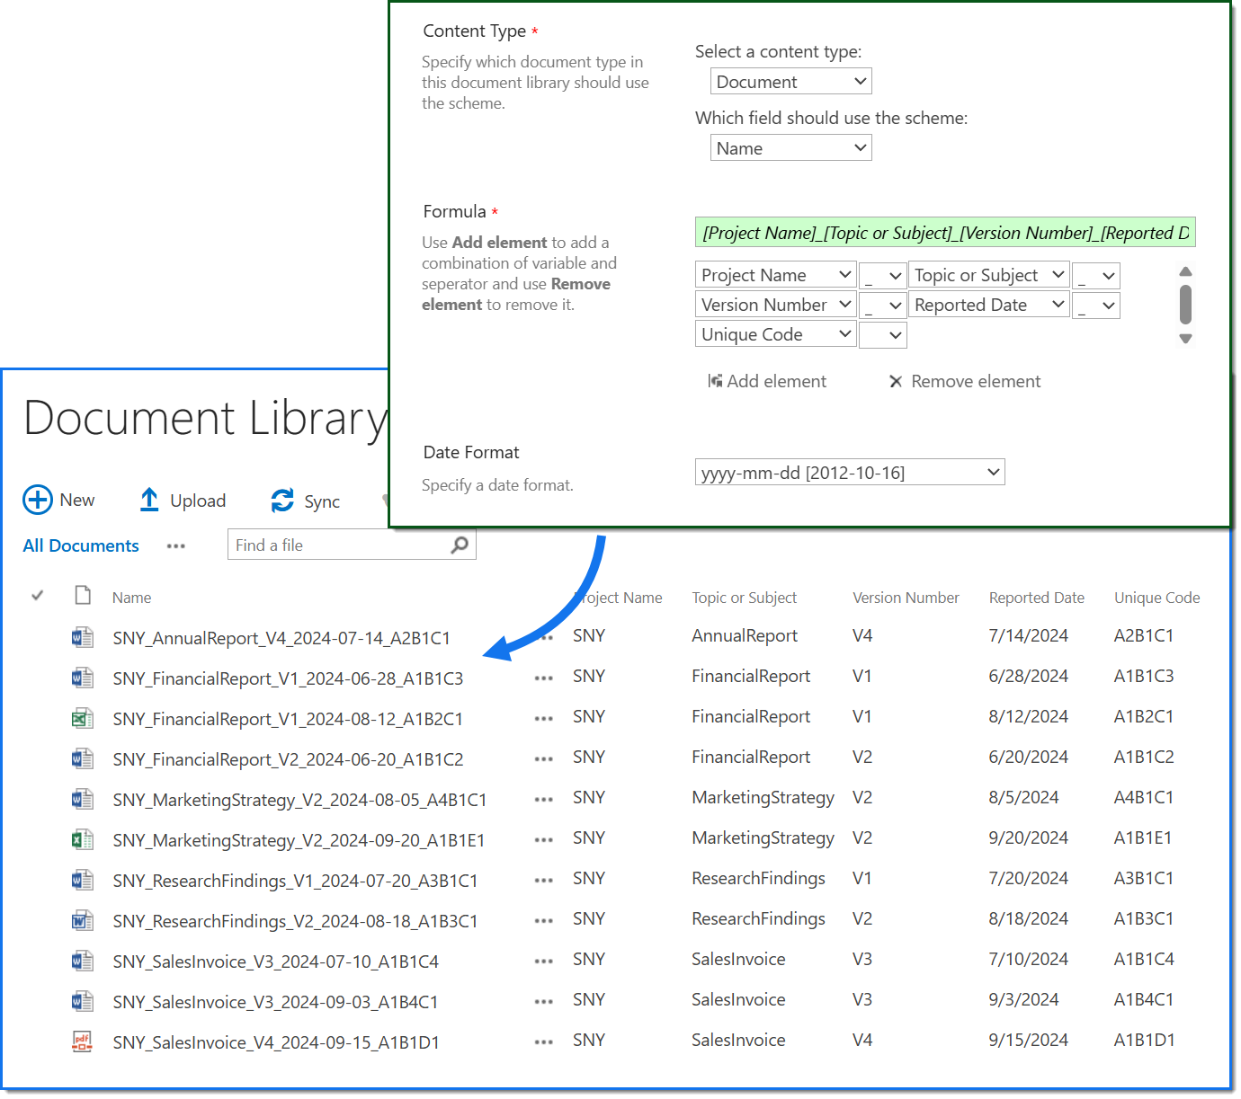Click Word icon for SNY_FinancialReport_V1_2024-06-28_A1B1C3
Image resolution: width=1241 pixels, height=1099 pixels.
[x=83, y=678]
